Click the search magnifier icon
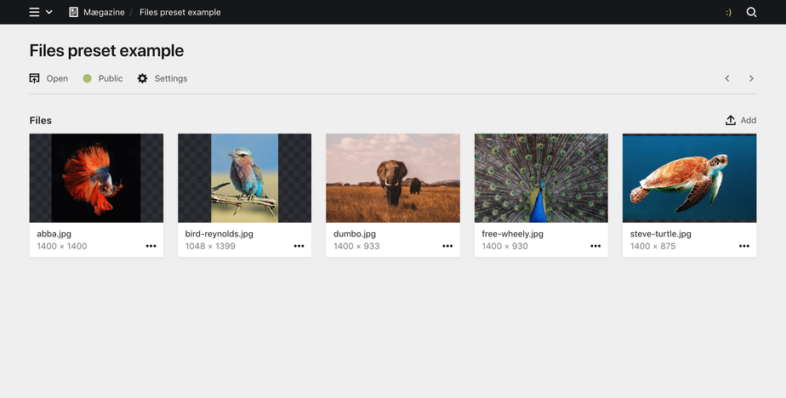The height and width of the screenshot is (398, 786). pos(751,12)
